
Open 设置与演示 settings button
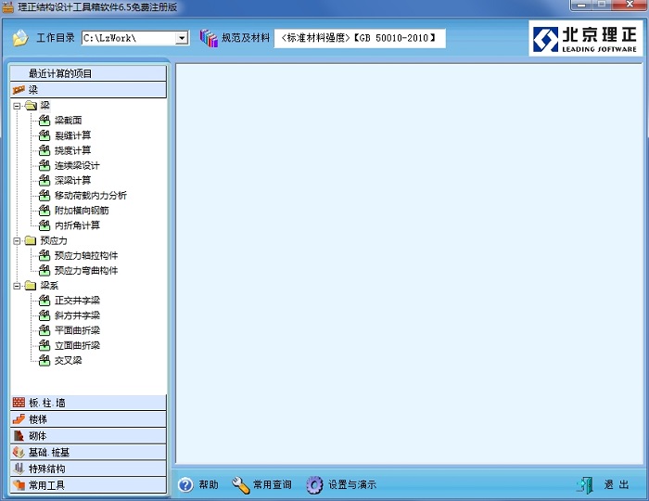(341, 484)
